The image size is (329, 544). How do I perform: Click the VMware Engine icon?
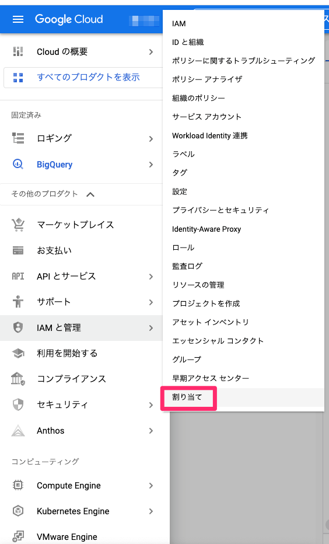point(18,536)
